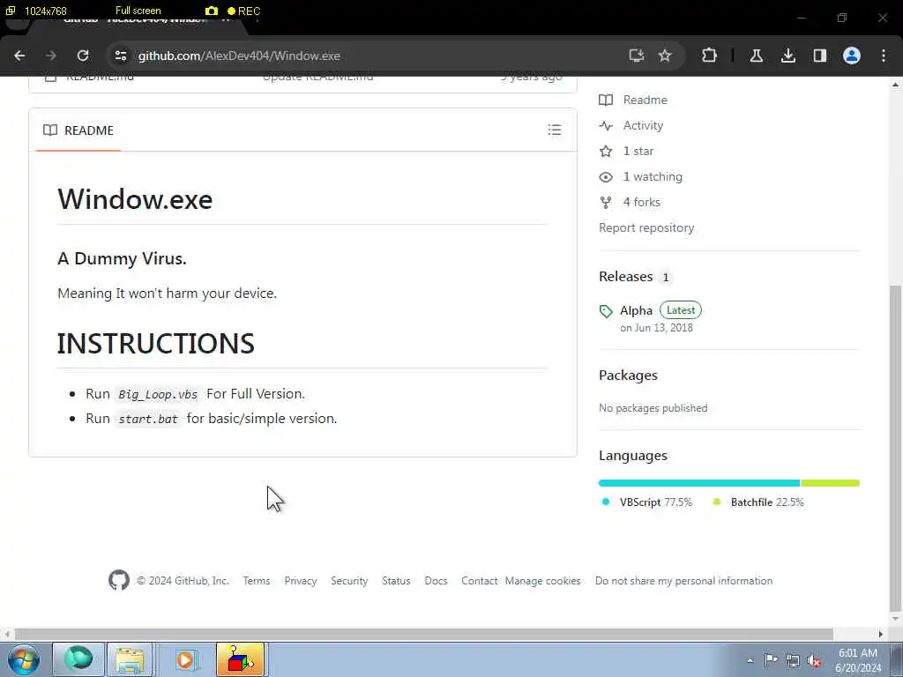Screen dimensions: 903x677
Task: Click the Latest release badge
Action: 680,310
